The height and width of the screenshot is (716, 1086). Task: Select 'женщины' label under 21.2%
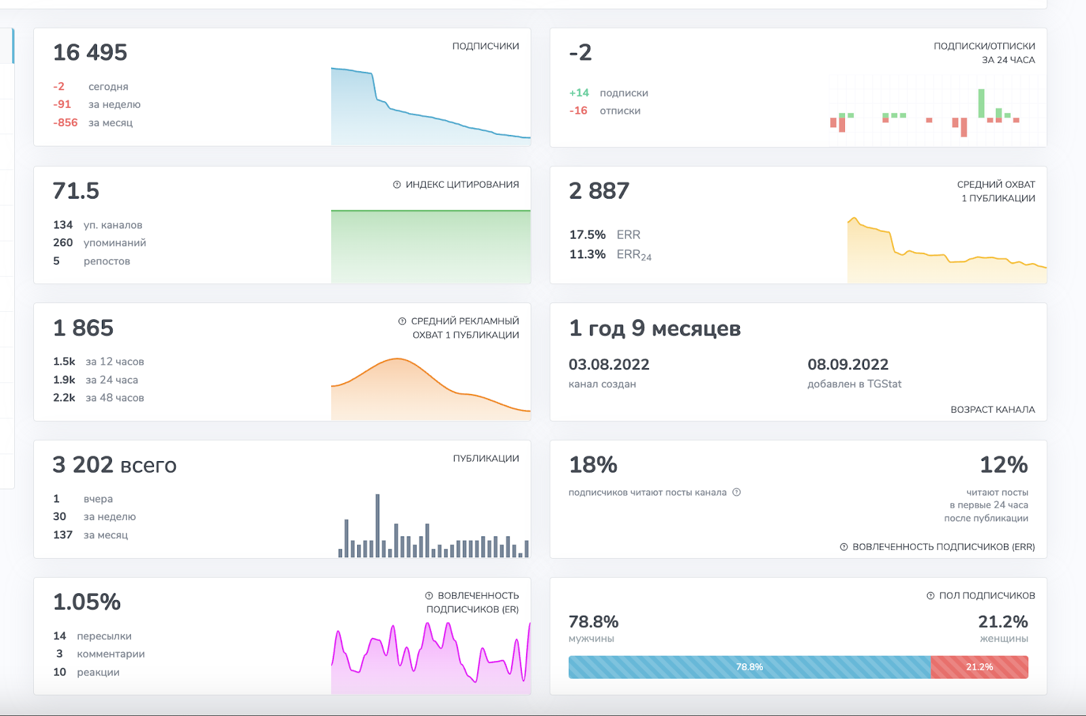point(1004,639)
